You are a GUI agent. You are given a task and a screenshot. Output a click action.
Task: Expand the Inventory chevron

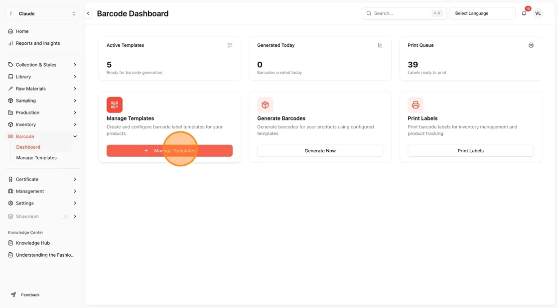tap(75, 125)
